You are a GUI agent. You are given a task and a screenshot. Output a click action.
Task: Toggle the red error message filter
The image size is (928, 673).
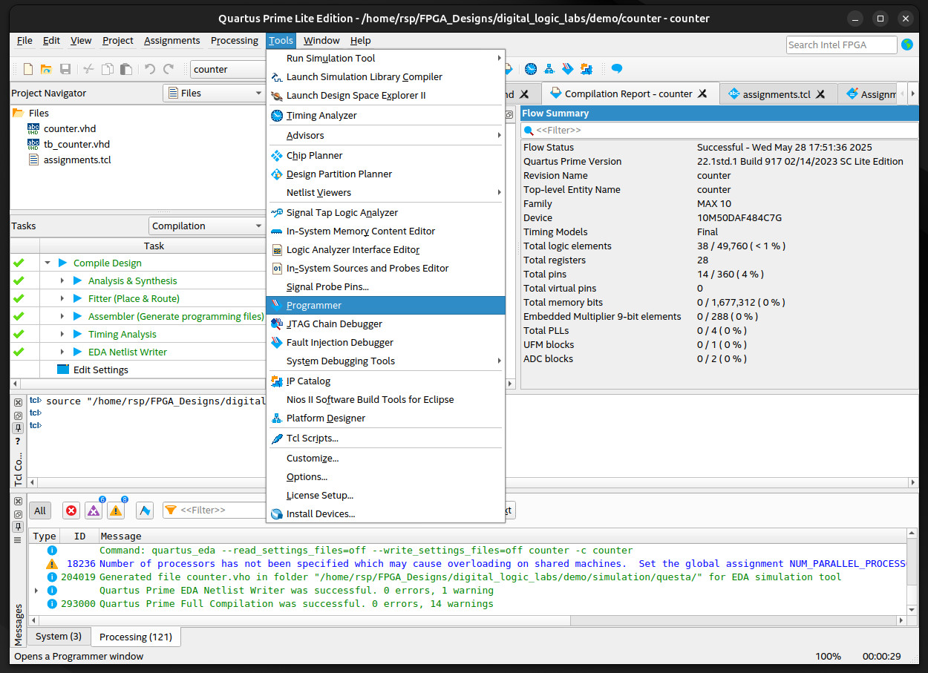point(71,511)
